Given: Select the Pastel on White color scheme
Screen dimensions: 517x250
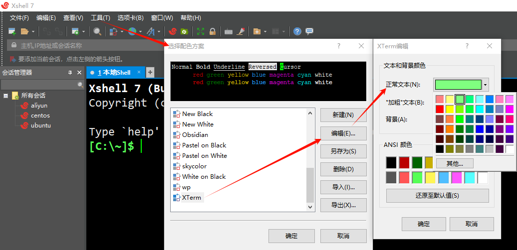Looking at the screenshot, I should click(205, 155).
